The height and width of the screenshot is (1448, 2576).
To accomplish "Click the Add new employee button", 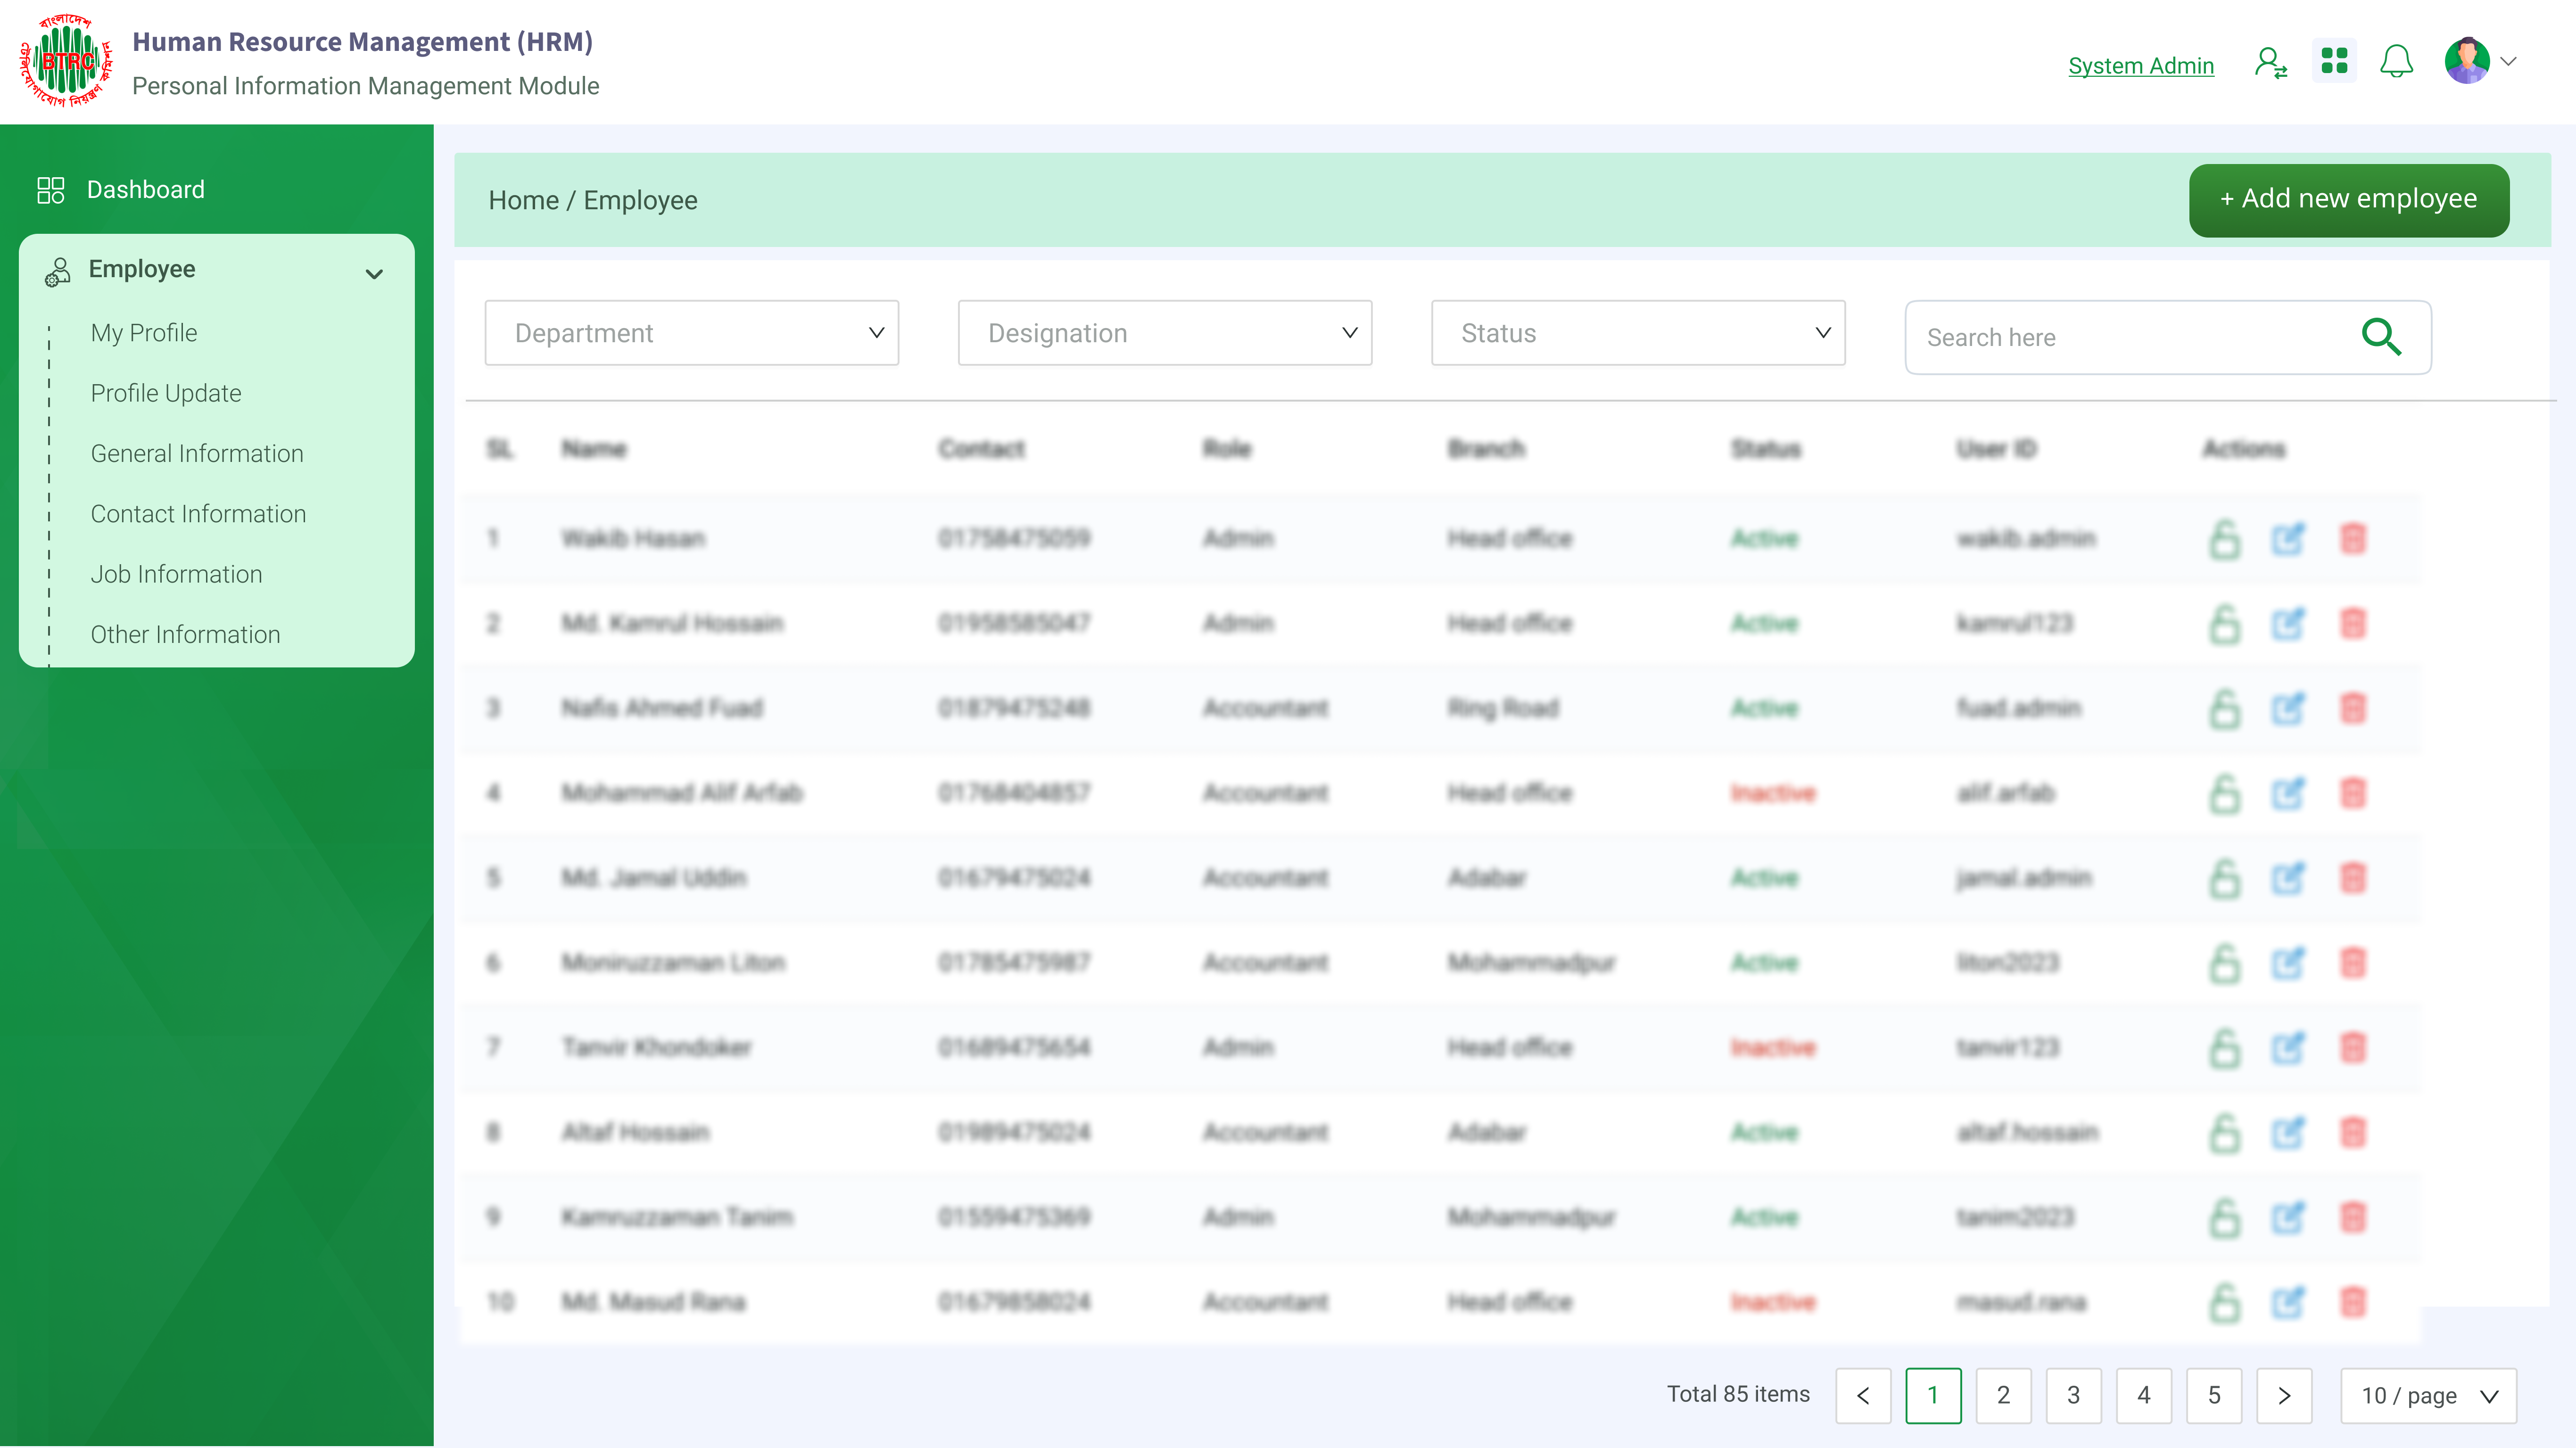I will click(x=2348, y=200).
